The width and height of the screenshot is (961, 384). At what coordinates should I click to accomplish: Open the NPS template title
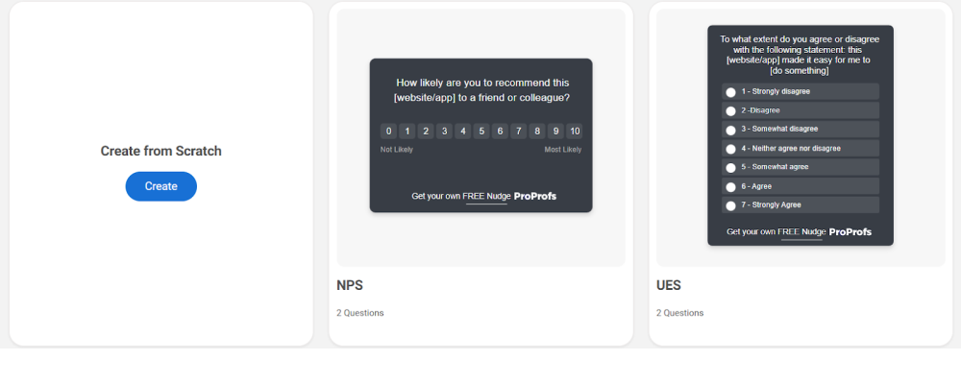point(350,285)
